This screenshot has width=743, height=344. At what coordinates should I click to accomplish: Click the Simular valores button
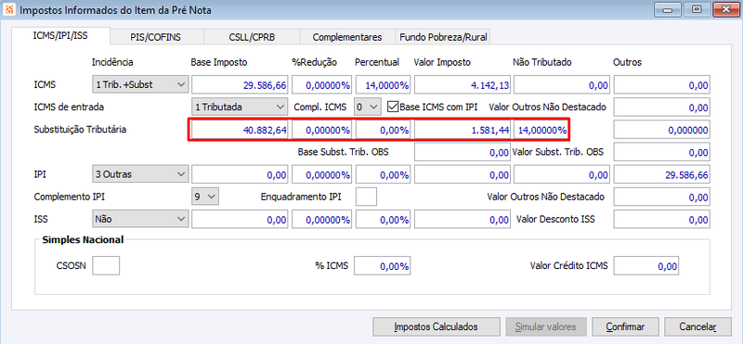pyautogui.click(x=545, y=326)
